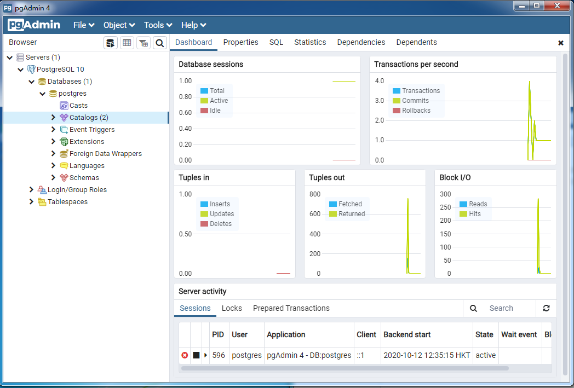
Task: Terminate session 596 with the red X
Action: click(x=185, y=355)
